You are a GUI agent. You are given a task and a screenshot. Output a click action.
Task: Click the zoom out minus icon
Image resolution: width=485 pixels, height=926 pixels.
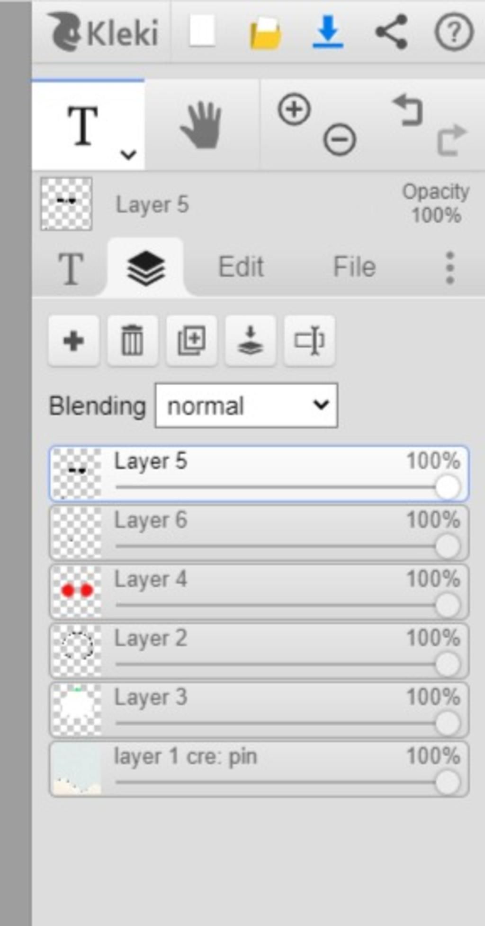click(x=340, y=140)
